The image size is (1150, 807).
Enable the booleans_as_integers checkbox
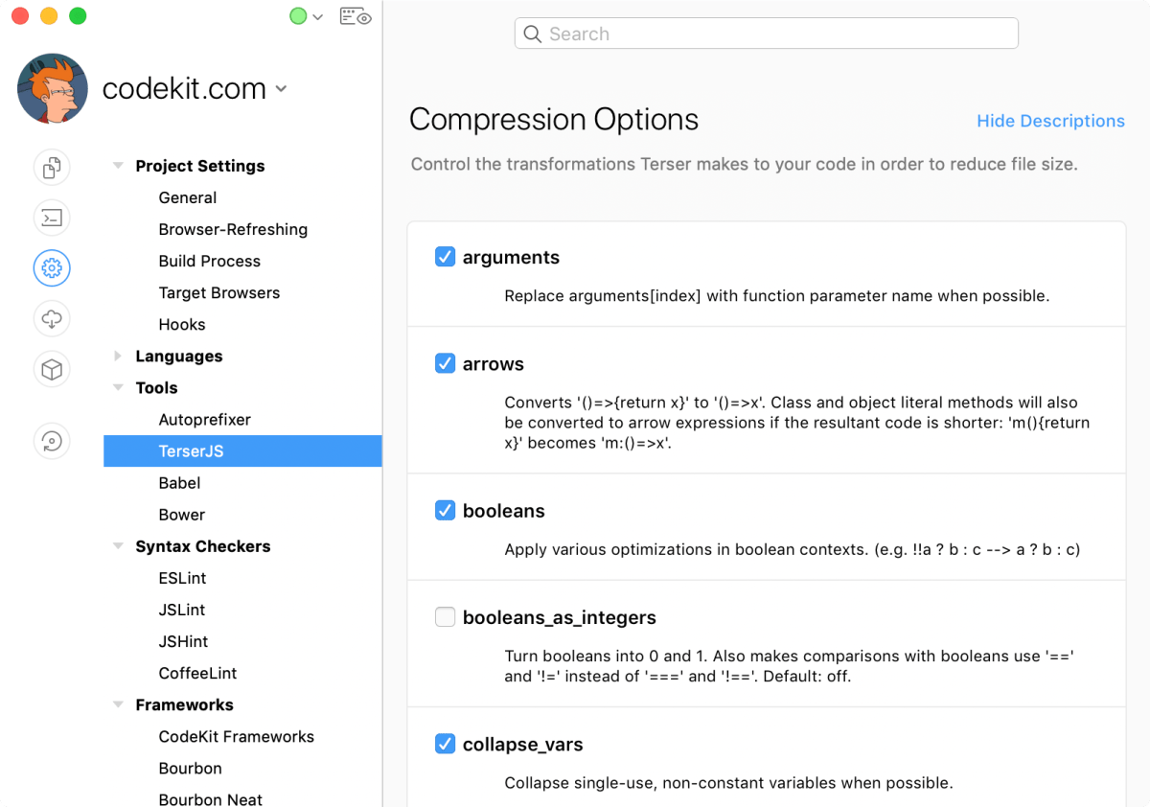[x=445, y=617]
